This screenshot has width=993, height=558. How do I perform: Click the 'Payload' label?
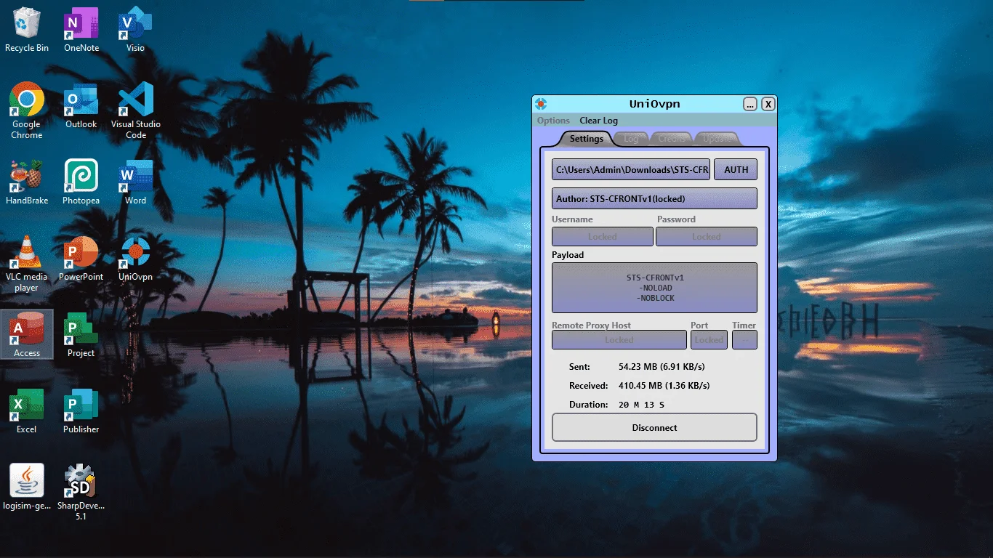568,255
